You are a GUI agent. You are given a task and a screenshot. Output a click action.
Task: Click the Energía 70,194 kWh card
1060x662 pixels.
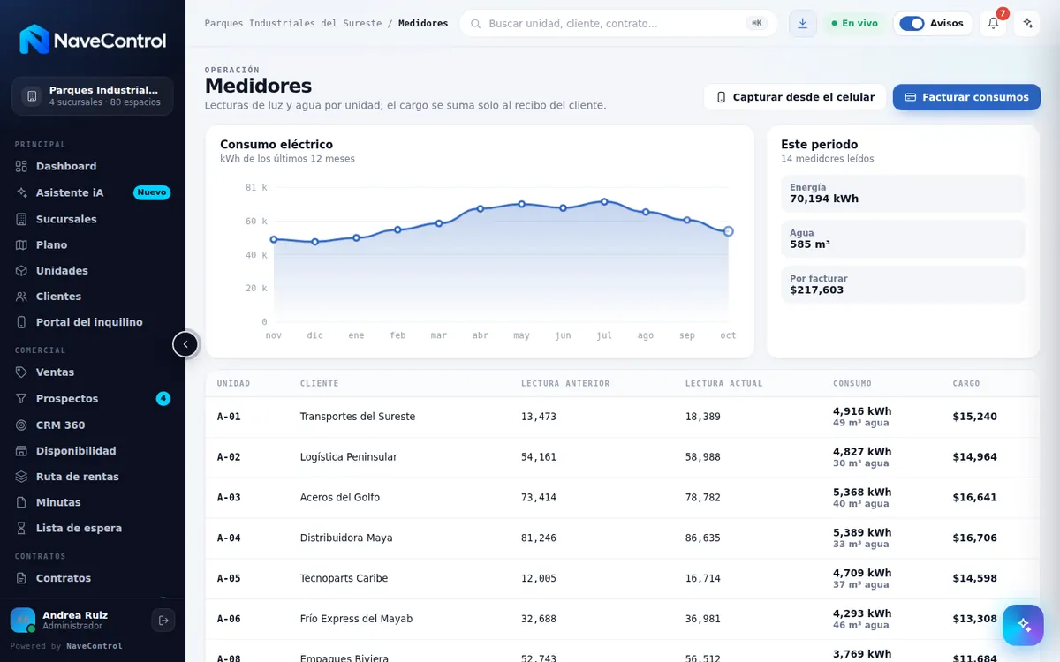pos(903,193)
